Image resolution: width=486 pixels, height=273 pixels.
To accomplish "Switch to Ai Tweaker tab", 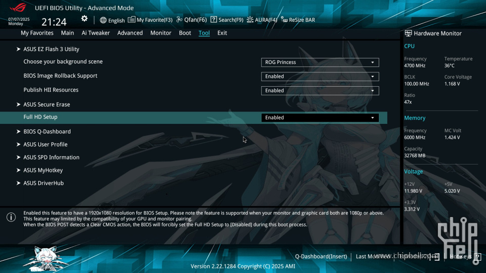I will pyautogui.click(x=95, y=33).
